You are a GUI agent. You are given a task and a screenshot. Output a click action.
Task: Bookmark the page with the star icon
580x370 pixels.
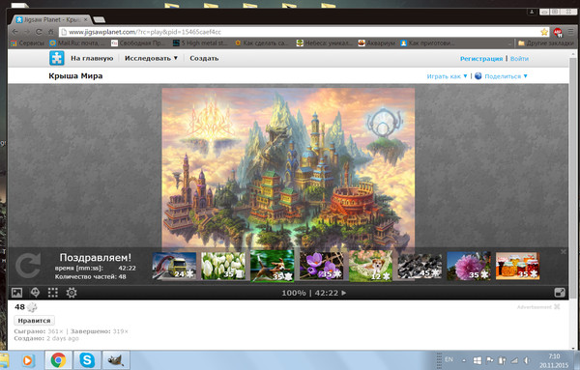pyautogui.click(x=544, y=32)
